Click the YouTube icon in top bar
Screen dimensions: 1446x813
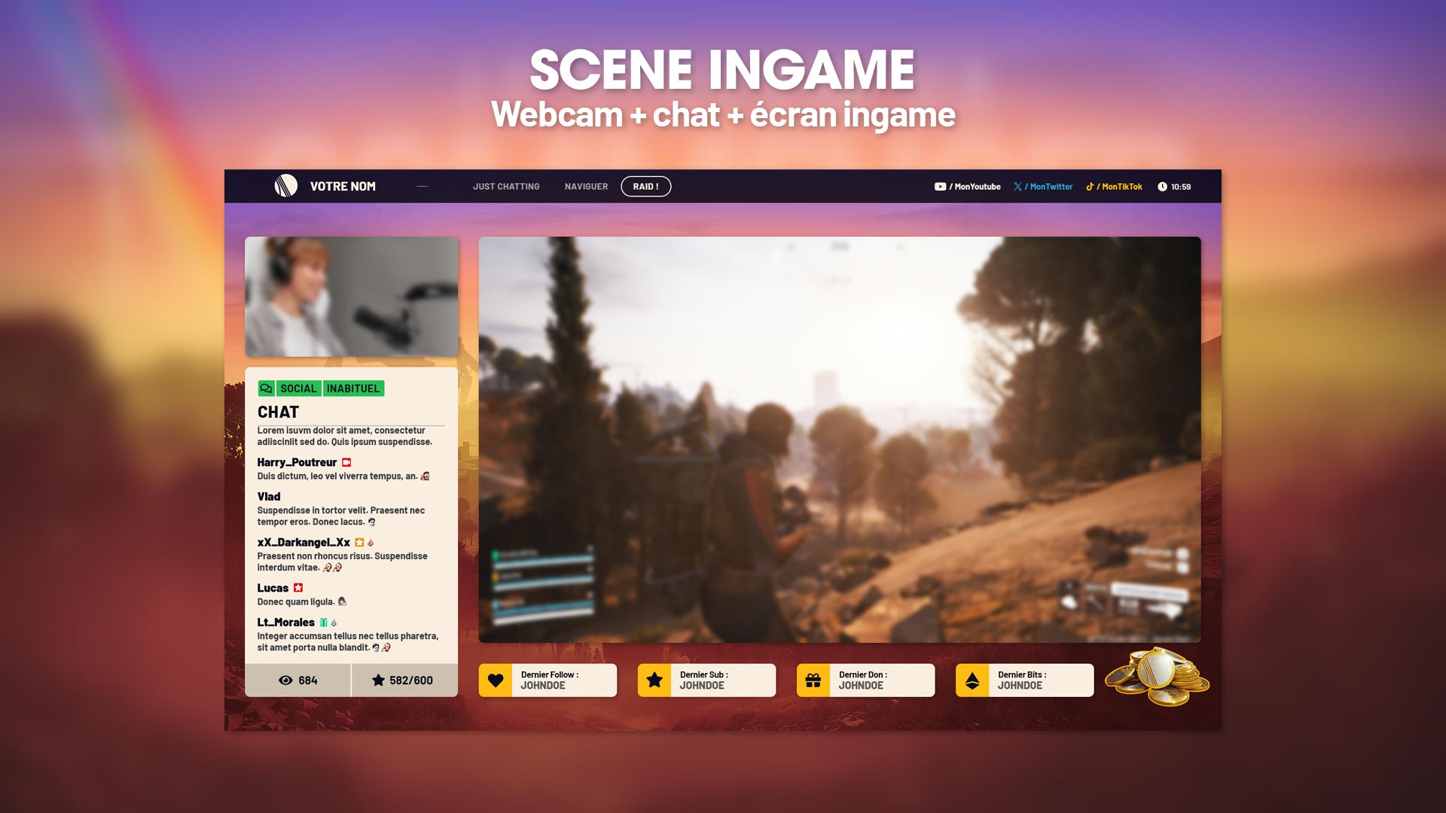coord(940,187)
